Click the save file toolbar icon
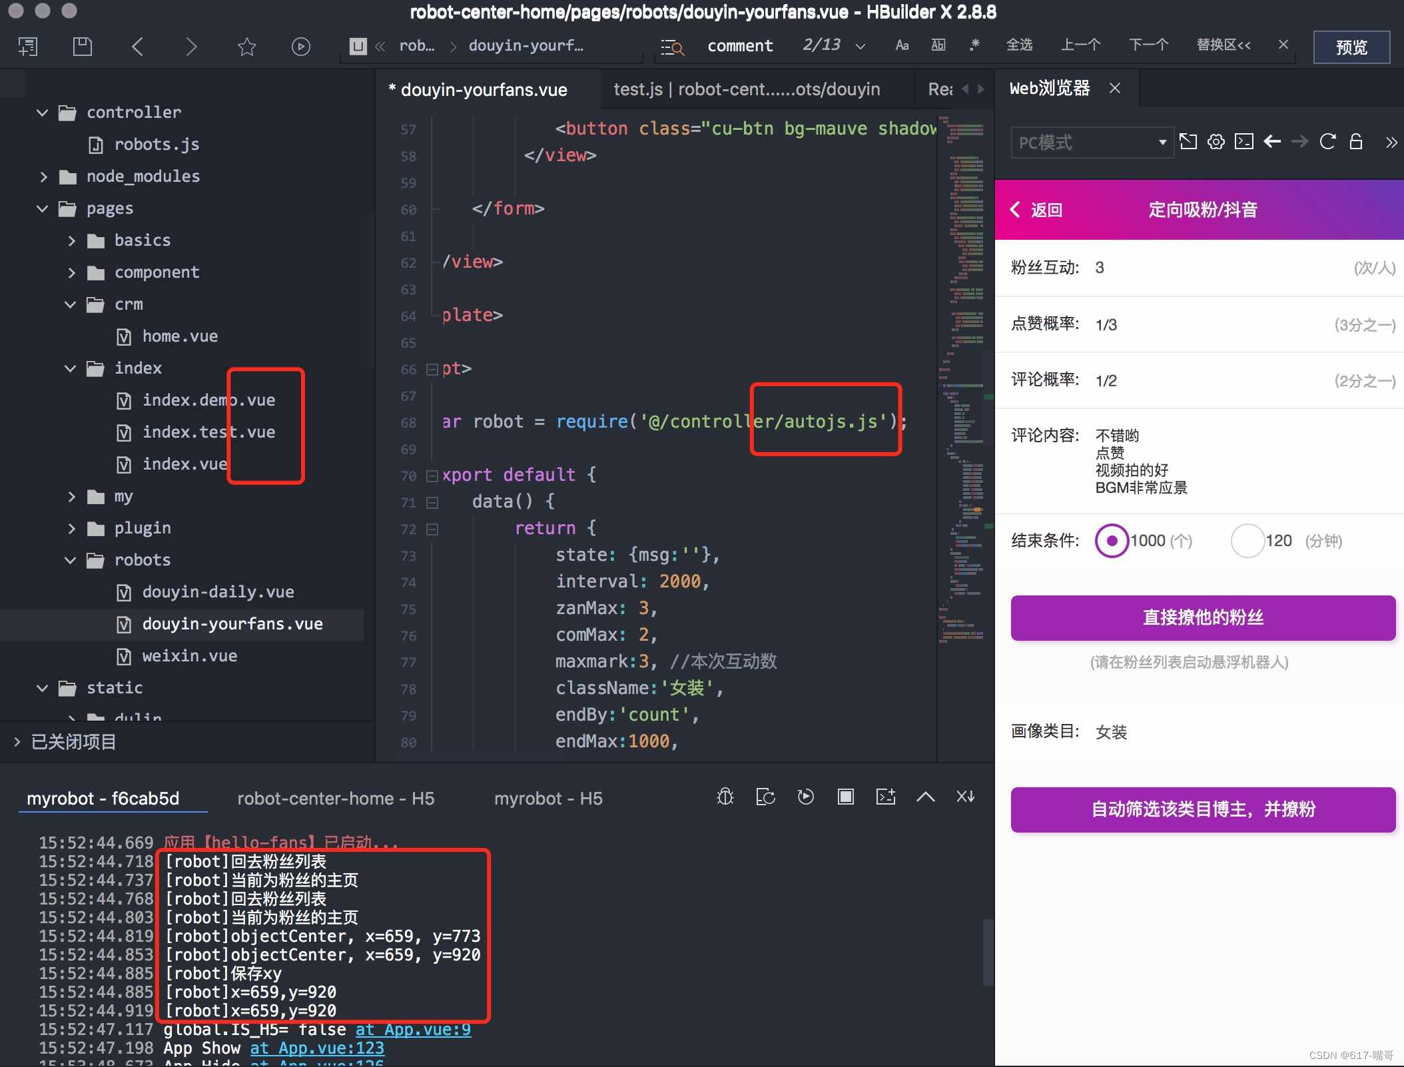 pos(82,46)
